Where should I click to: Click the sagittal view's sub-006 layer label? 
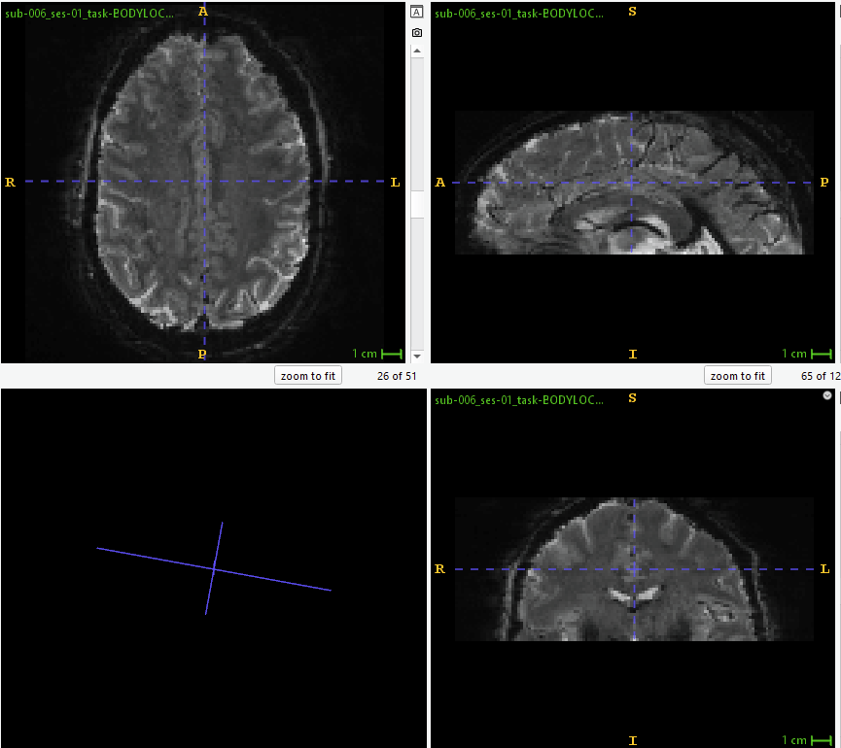click(518, 14)
